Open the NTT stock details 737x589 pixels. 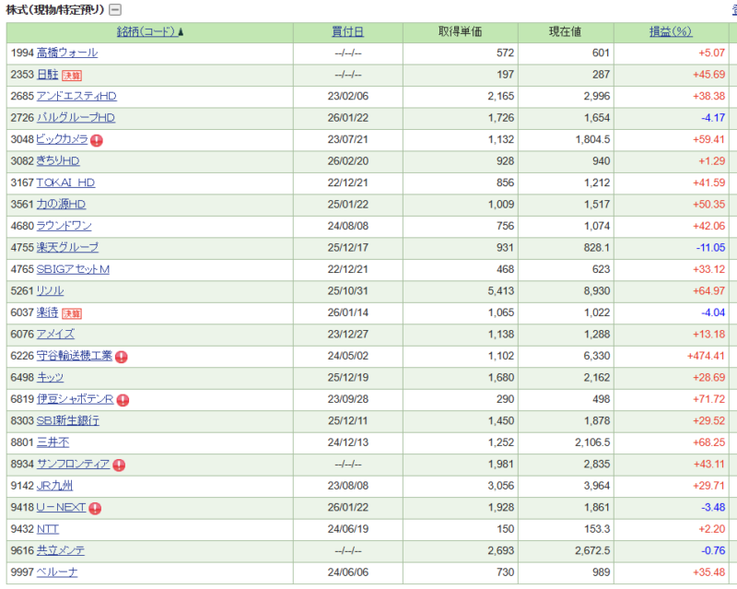point(47,529)
